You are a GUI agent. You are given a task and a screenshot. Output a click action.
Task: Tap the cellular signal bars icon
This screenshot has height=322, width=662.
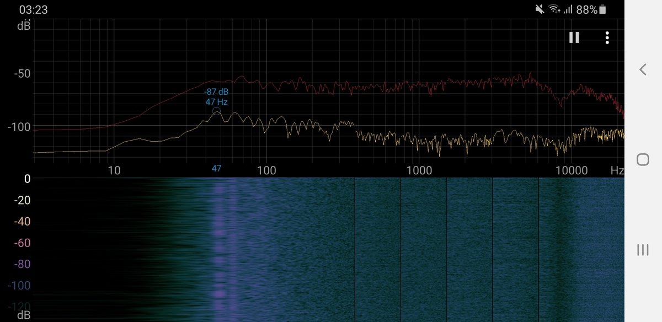coord(568,9)
